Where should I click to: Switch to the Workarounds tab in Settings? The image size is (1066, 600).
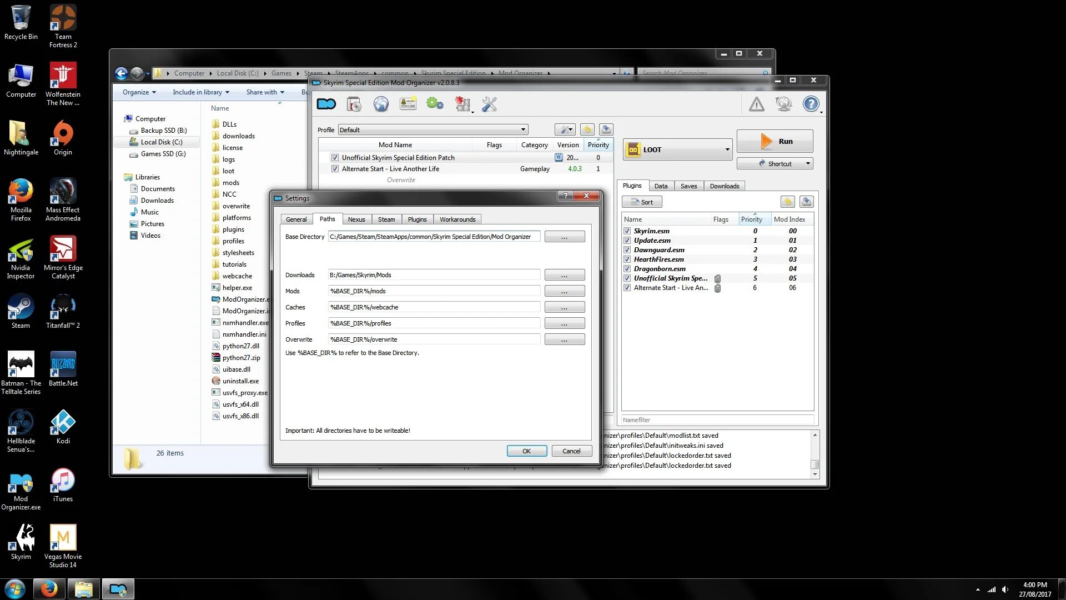(x=457, y=219)
